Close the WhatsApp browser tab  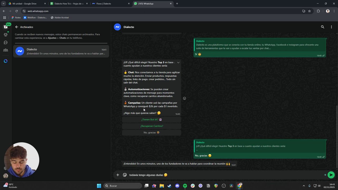pos(171,4)
